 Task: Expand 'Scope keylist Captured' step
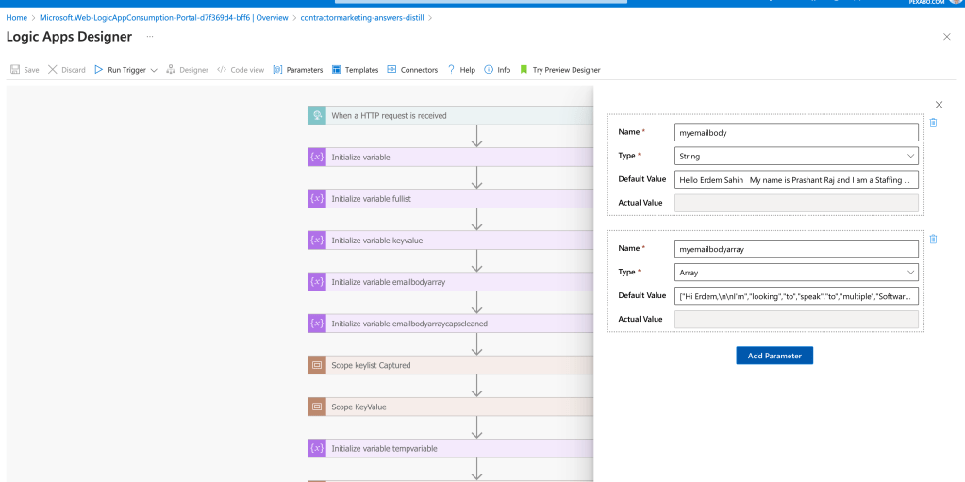click(x=451, y=365)
